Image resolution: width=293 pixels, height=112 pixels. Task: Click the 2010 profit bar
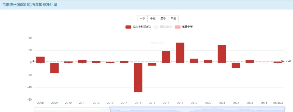click(x=68, y=62)
